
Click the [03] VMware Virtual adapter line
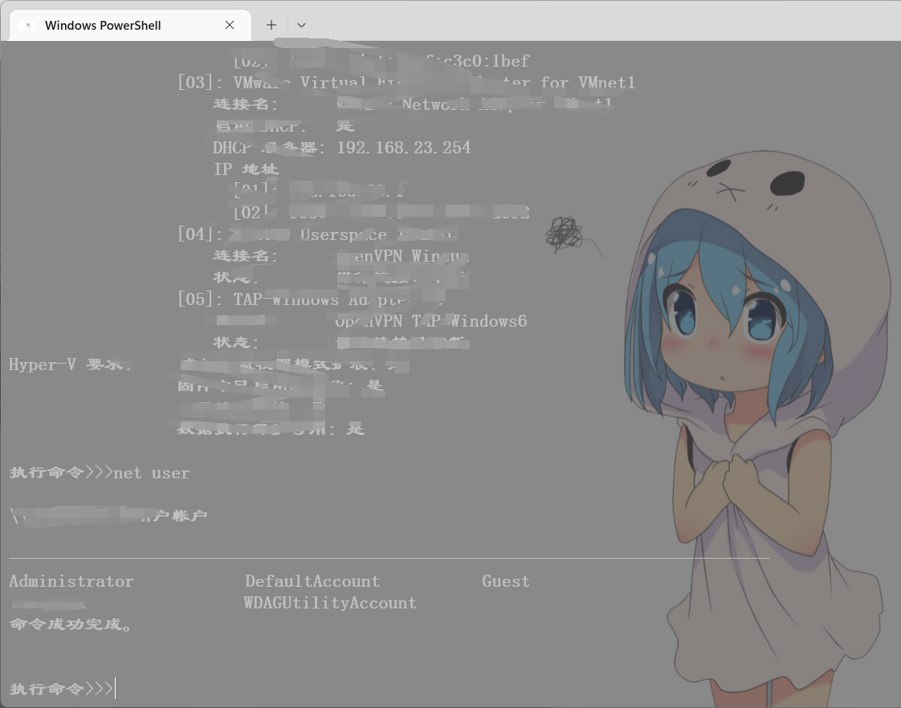(x=406, y=83)
